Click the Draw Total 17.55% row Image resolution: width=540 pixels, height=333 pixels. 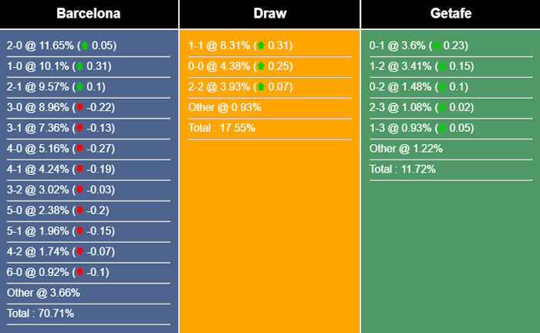click(222, 128)
